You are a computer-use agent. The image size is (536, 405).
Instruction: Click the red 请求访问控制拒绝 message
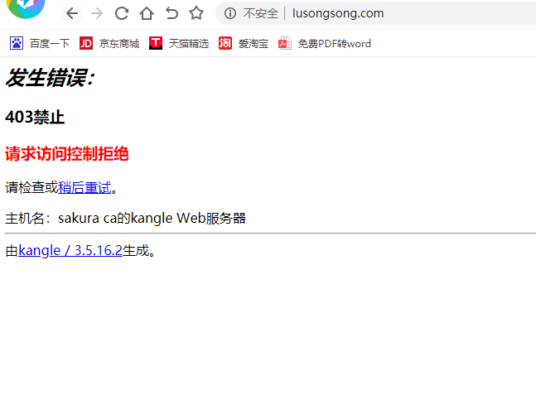67,154
